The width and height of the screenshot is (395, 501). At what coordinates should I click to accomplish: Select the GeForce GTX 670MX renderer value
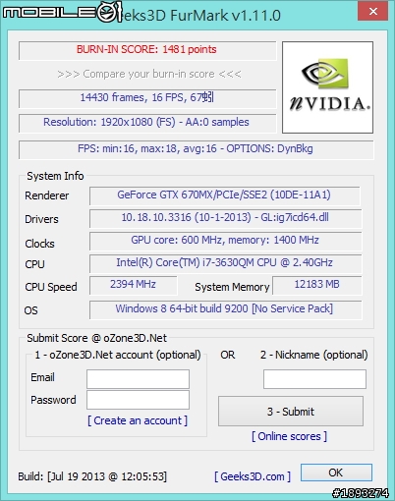tap(224, 195)
